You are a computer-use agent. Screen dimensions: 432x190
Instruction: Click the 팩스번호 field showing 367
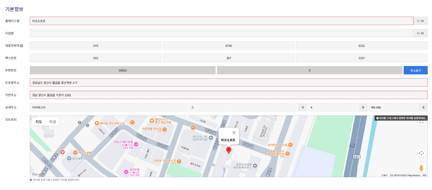[x=229, y=58]
